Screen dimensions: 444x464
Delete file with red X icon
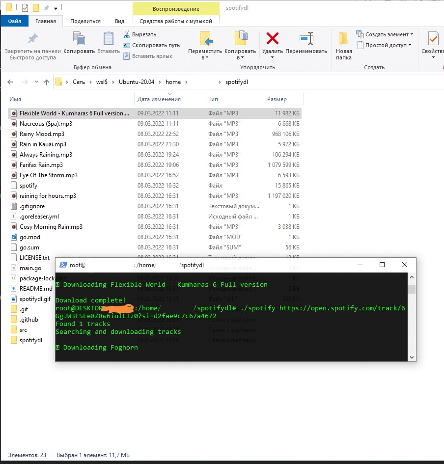[x=272, y=38]
